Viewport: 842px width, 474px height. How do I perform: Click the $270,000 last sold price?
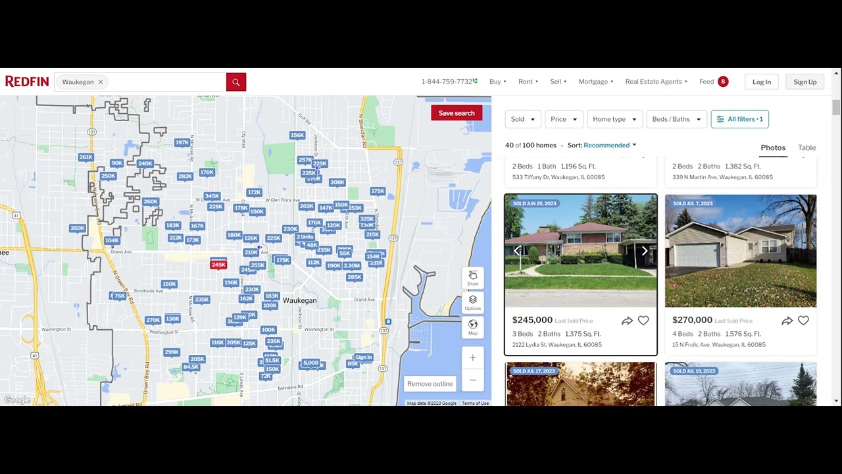692,320
